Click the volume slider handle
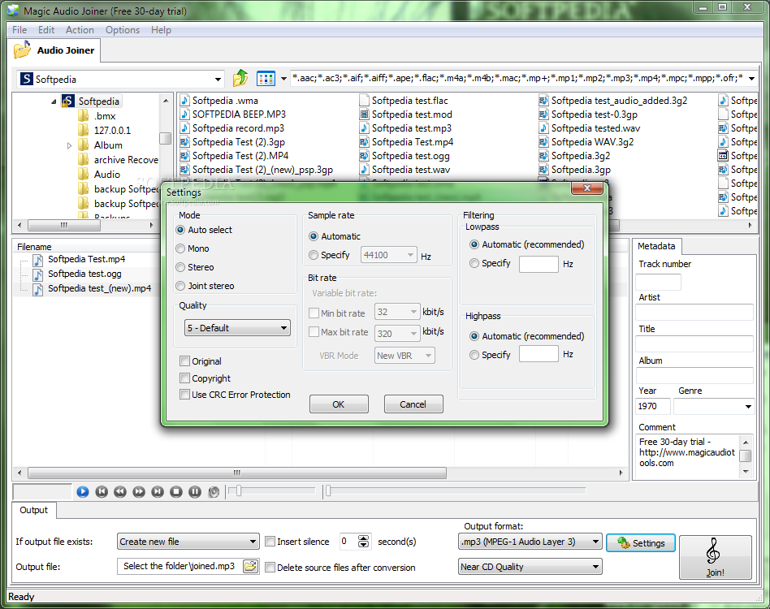The image size is (770, 609). tap(239, 490)
